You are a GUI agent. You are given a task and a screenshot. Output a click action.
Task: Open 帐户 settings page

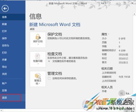13,83
